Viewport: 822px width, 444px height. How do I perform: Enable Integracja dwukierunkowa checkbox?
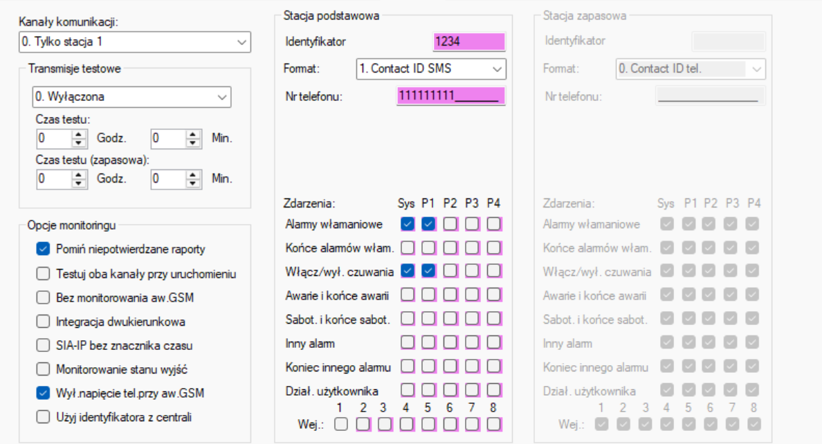click(x=43, y=322)
